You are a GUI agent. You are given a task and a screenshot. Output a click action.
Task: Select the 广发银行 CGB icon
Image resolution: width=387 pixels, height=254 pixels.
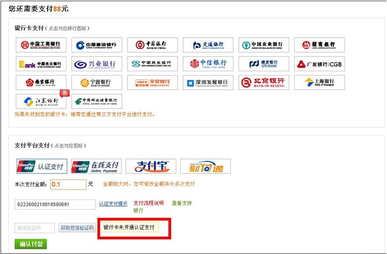click(x=319, y=64)
